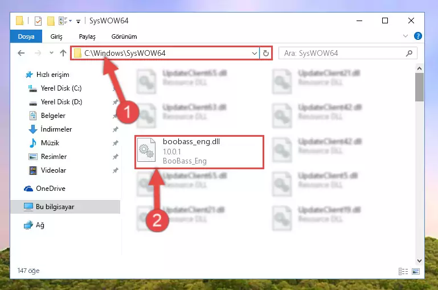Open Yerel Disk (C:) in sidebar
This screenshot has width=438, height=290.
tap(61, 88)
